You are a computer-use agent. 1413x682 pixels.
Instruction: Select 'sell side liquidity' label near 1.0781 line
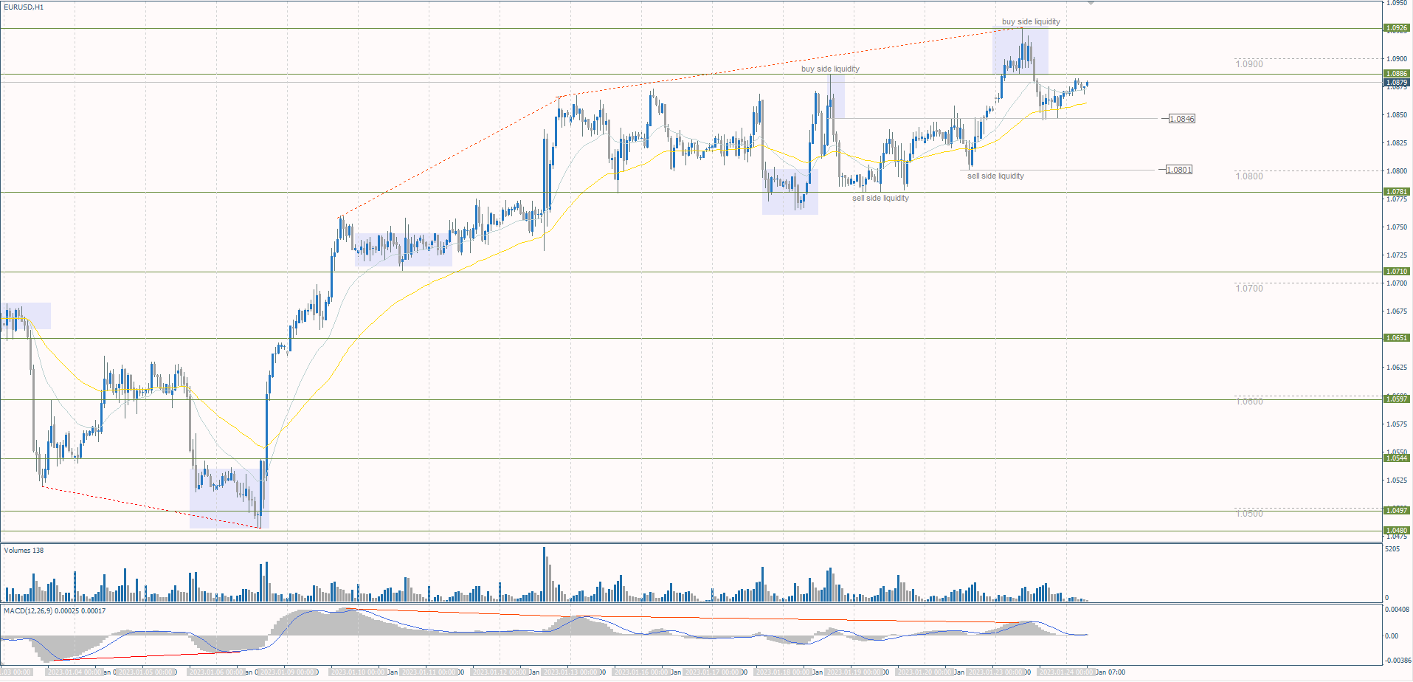click(x=880, y=198)
